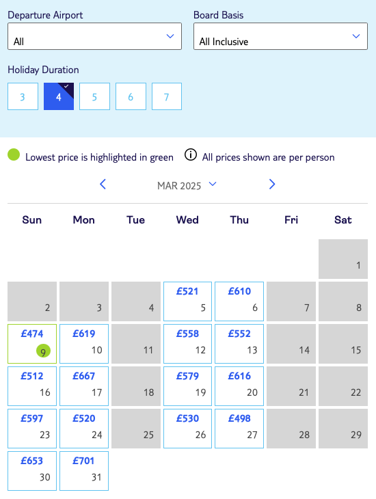Select March 24 at £520
The image size is (376, 499).
[84, 429]
